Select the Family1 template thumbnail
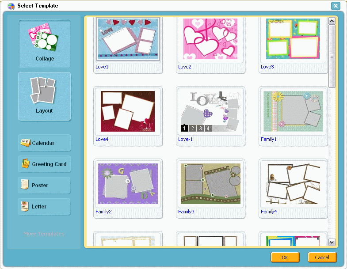 [x=293, y=111]
